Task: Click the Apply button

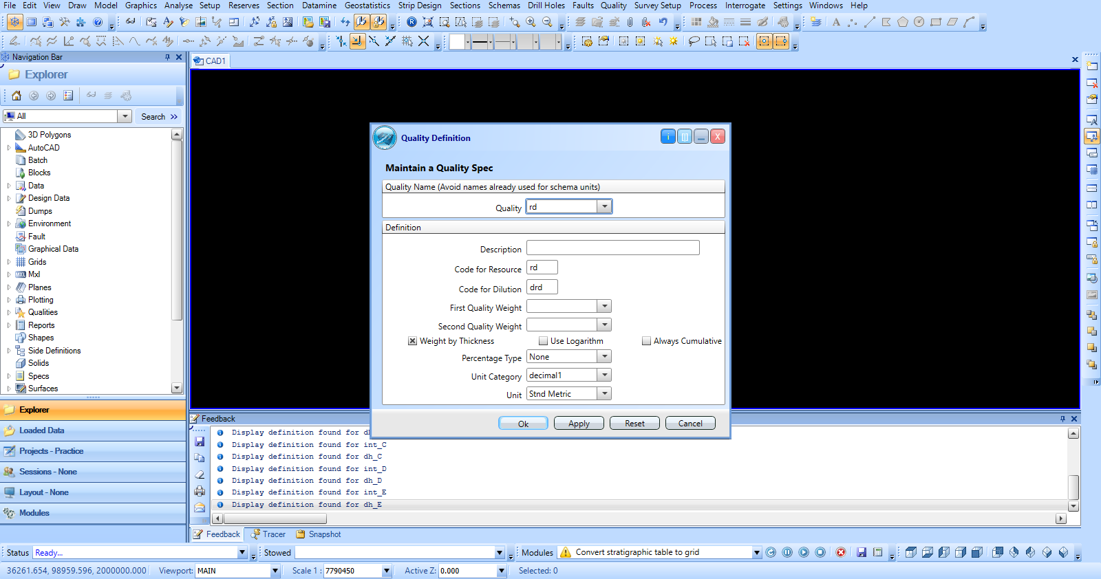Action: tap(579, 424)
